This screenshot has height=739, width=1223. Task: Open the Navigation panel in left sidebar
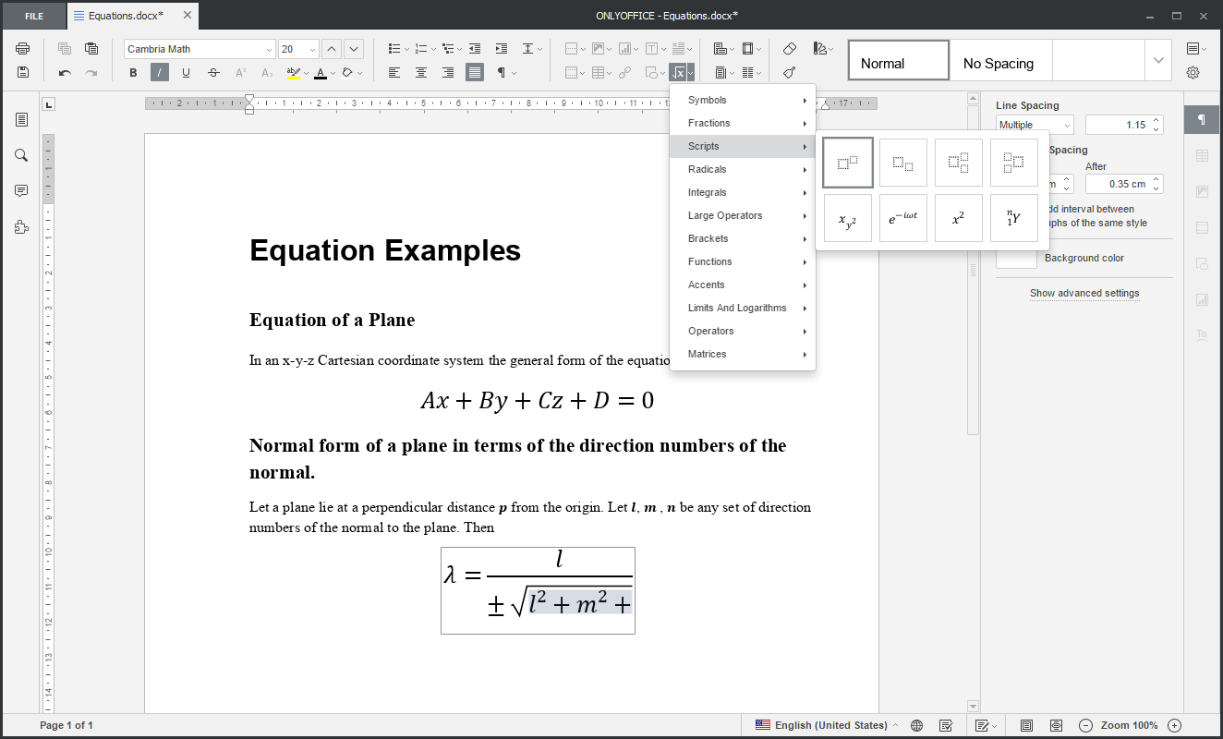tap(21, 119)
